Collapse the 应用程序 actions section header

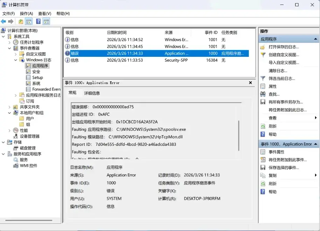(x=315, y=39)
